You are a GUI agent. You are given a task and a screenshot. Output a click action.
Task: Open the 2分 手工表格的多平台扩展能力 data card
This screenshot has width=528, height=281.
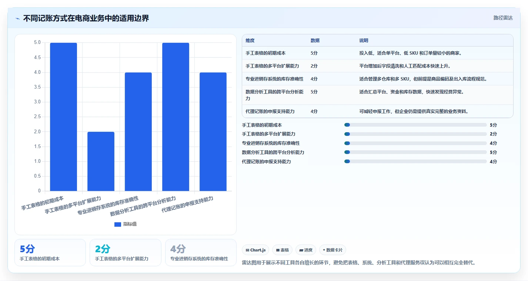click(x=126, y=253)
